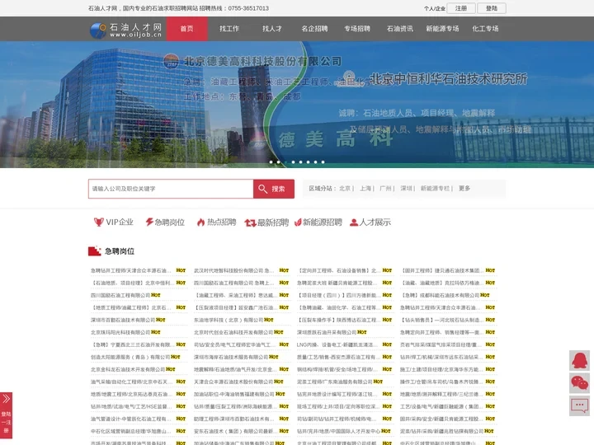Image resolution: width=594 pixels, height=445 pixels.
Task: Open the 新能源专栏 regional link
Action: [435, 189]
